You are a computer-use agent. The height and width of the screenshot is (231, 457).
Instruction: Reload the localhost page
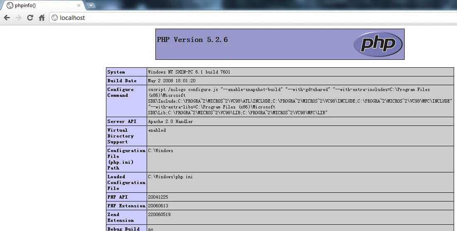coord(30,18)
